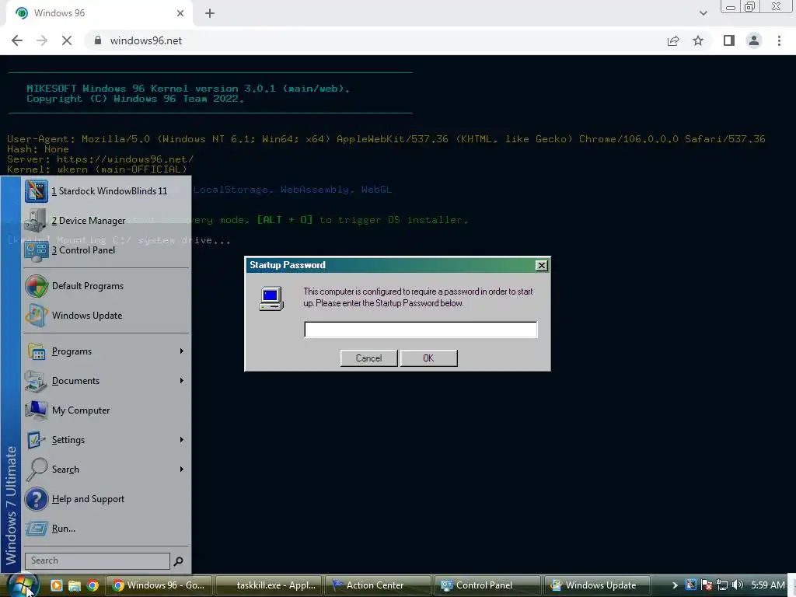The width and height of the screenshot is (796, 597).
Task: Open Windows Media Player quick launch icon
Action: [x=56, y=585]
